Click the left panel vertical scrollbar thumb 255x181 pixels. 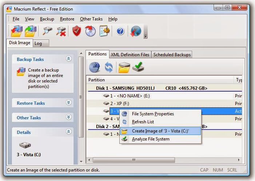click(x=81, y=97)
